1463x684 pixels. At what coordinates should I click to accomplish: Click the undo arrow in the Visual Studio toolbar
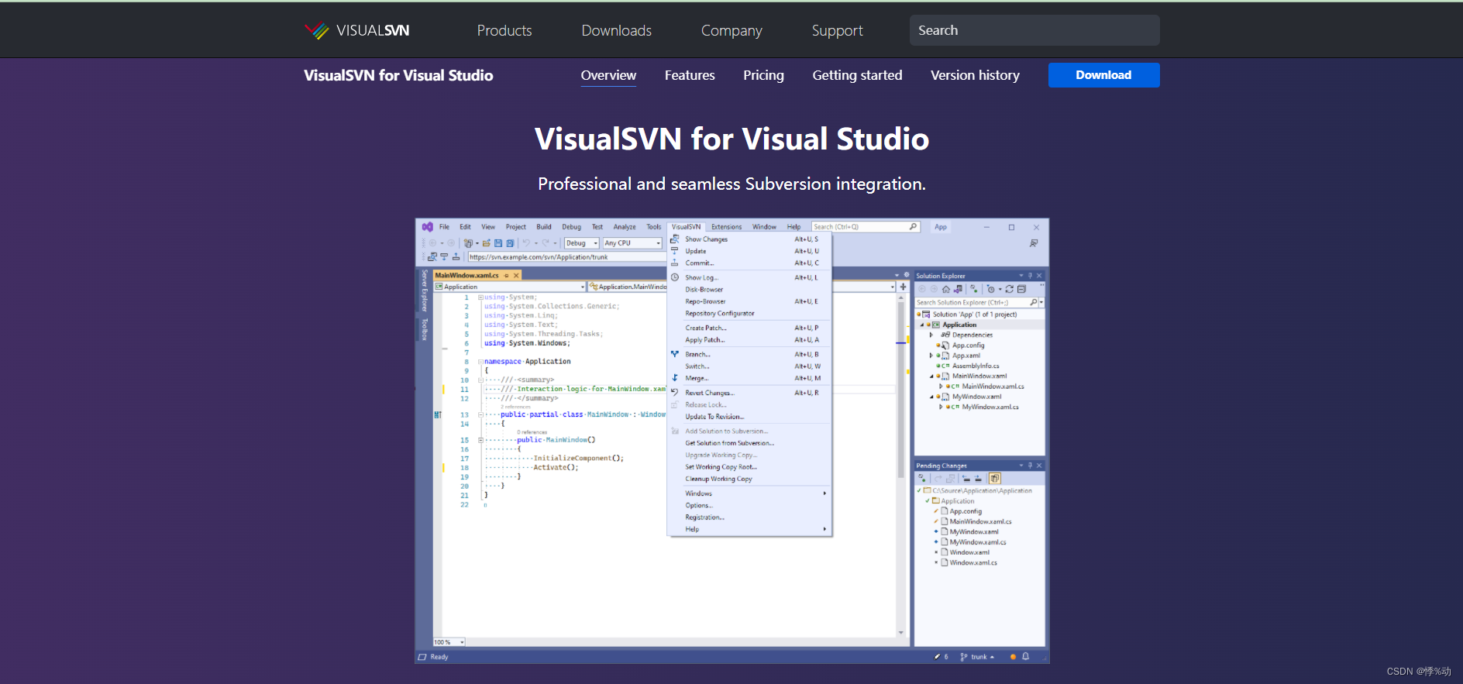click(527, 243)
